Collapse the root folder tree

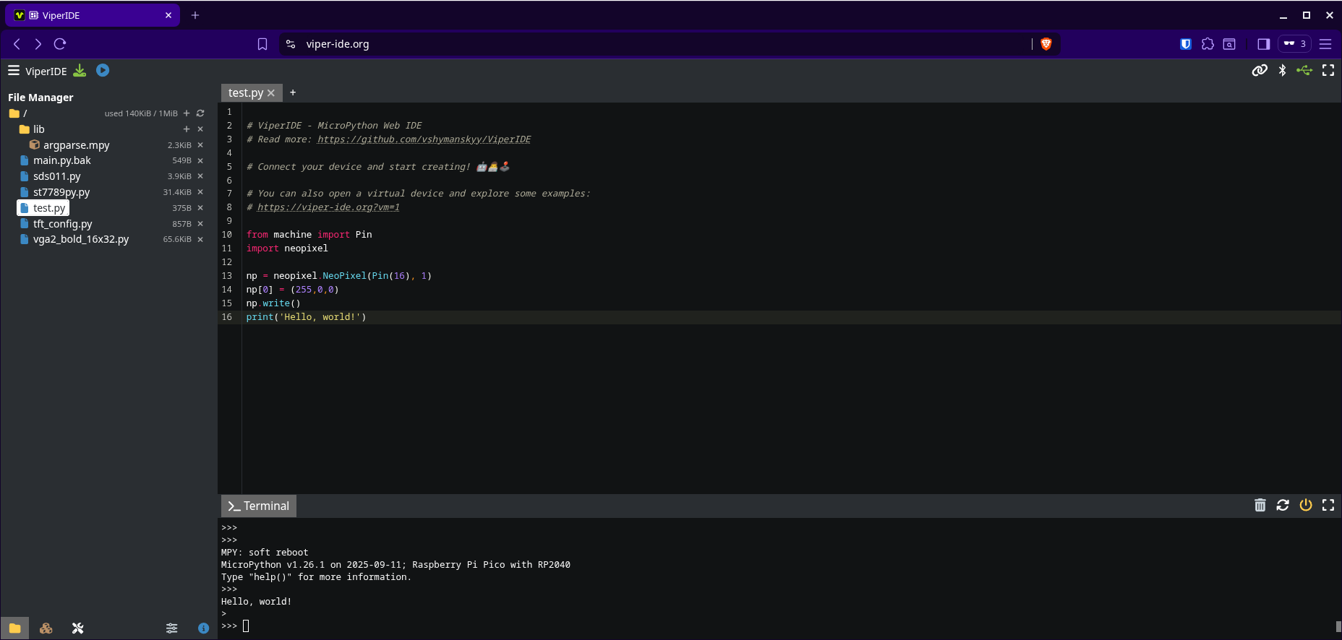[x=14, y=113]
